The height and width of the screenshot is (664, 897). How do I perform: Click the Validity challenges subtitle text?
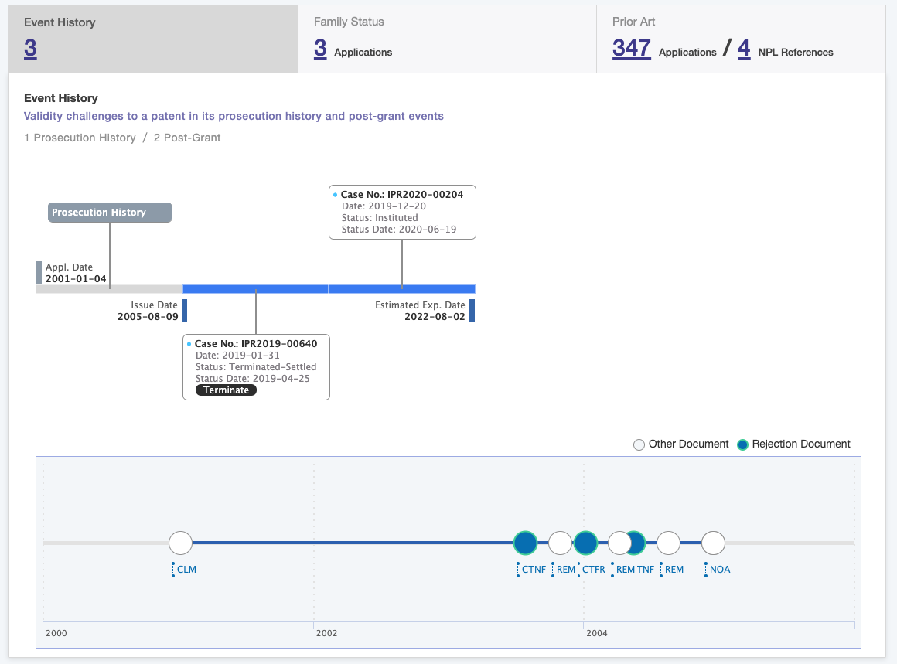tap(234, 116)
